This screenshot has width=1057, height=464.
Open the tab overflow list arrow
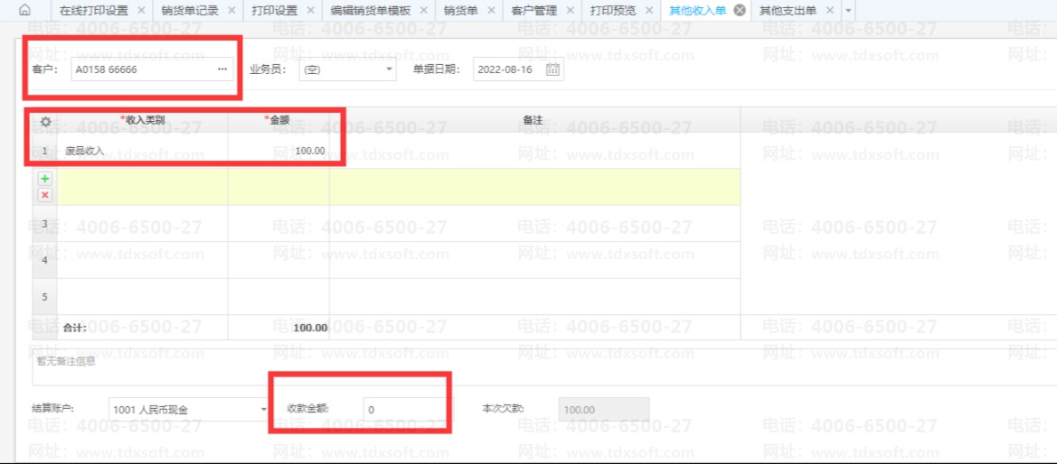click(x=848, y=11)
